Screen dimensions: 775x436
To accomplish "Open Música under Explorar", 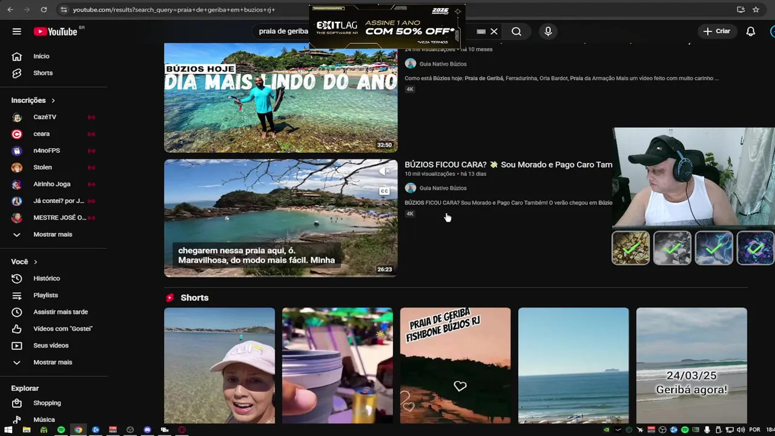I will point(44,420).
